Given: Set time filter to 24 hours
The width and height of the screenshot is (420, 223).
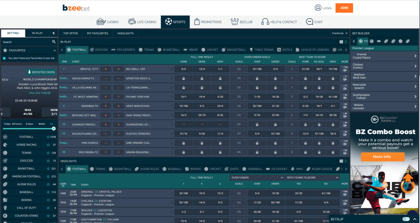Looking at the screenshot, I should coord(17,124).
